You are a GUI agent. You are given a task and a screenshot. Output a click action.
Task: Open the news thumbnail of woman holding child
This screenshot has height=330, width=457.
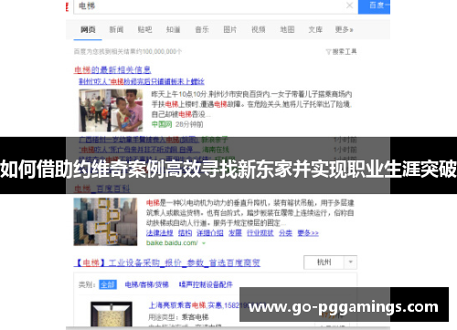[x=111, y=110]
